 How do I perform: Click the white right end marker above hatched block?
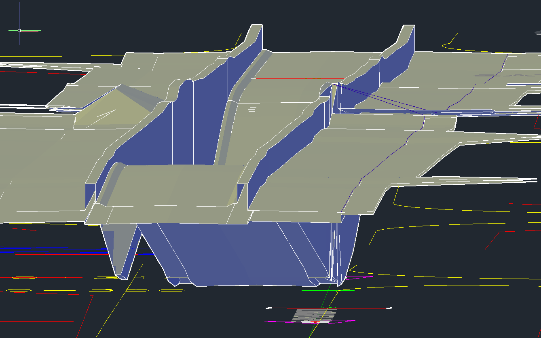tap(389, 308)
